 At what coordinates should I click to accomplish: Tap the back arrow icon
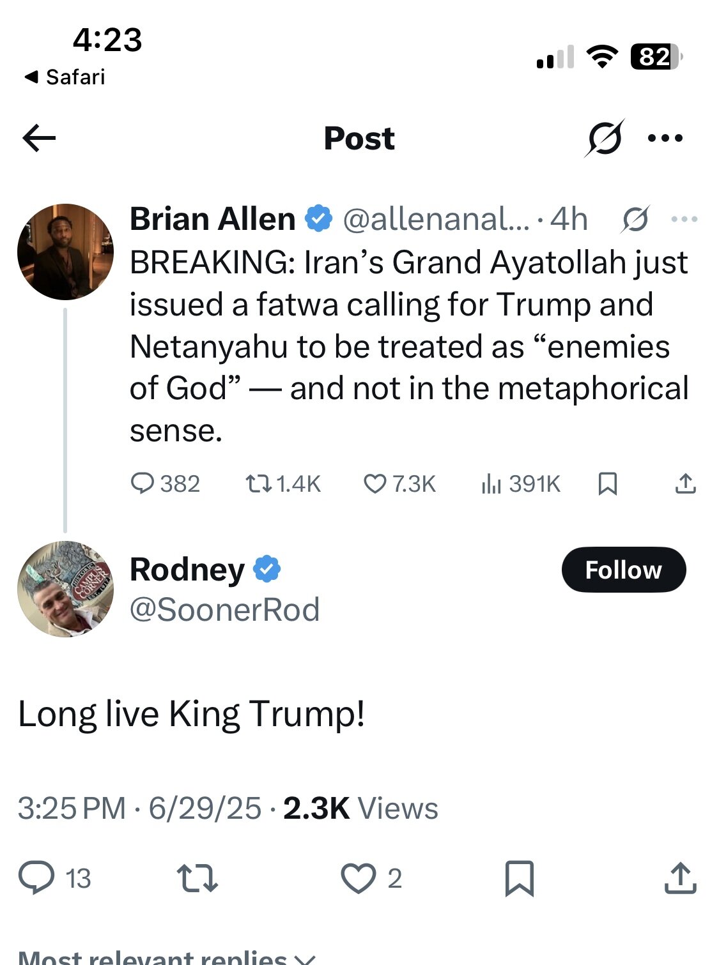(39, 138)
